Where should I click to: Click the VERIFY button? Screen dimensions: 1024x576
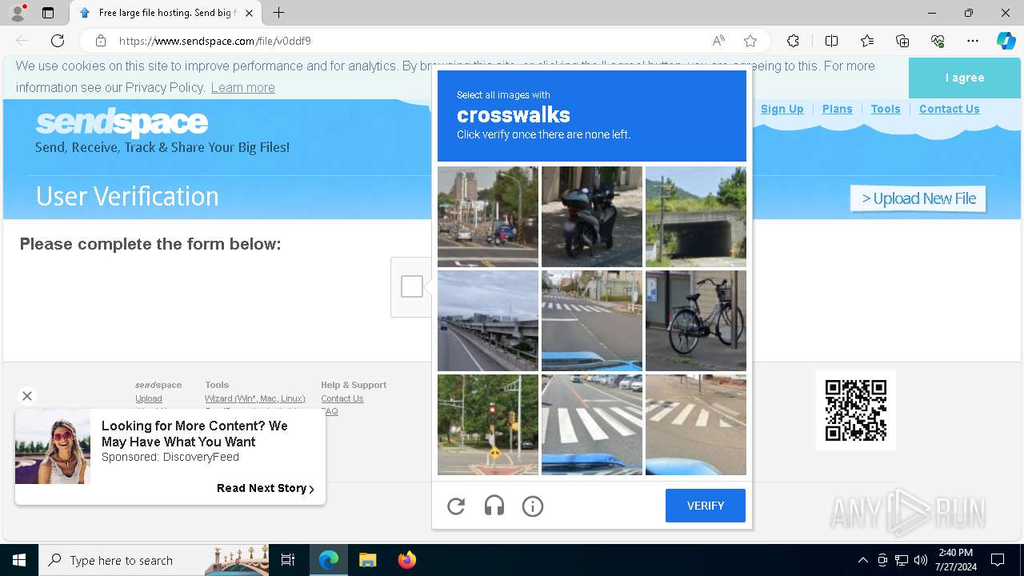pyautogui.click(x=706, y=506)
